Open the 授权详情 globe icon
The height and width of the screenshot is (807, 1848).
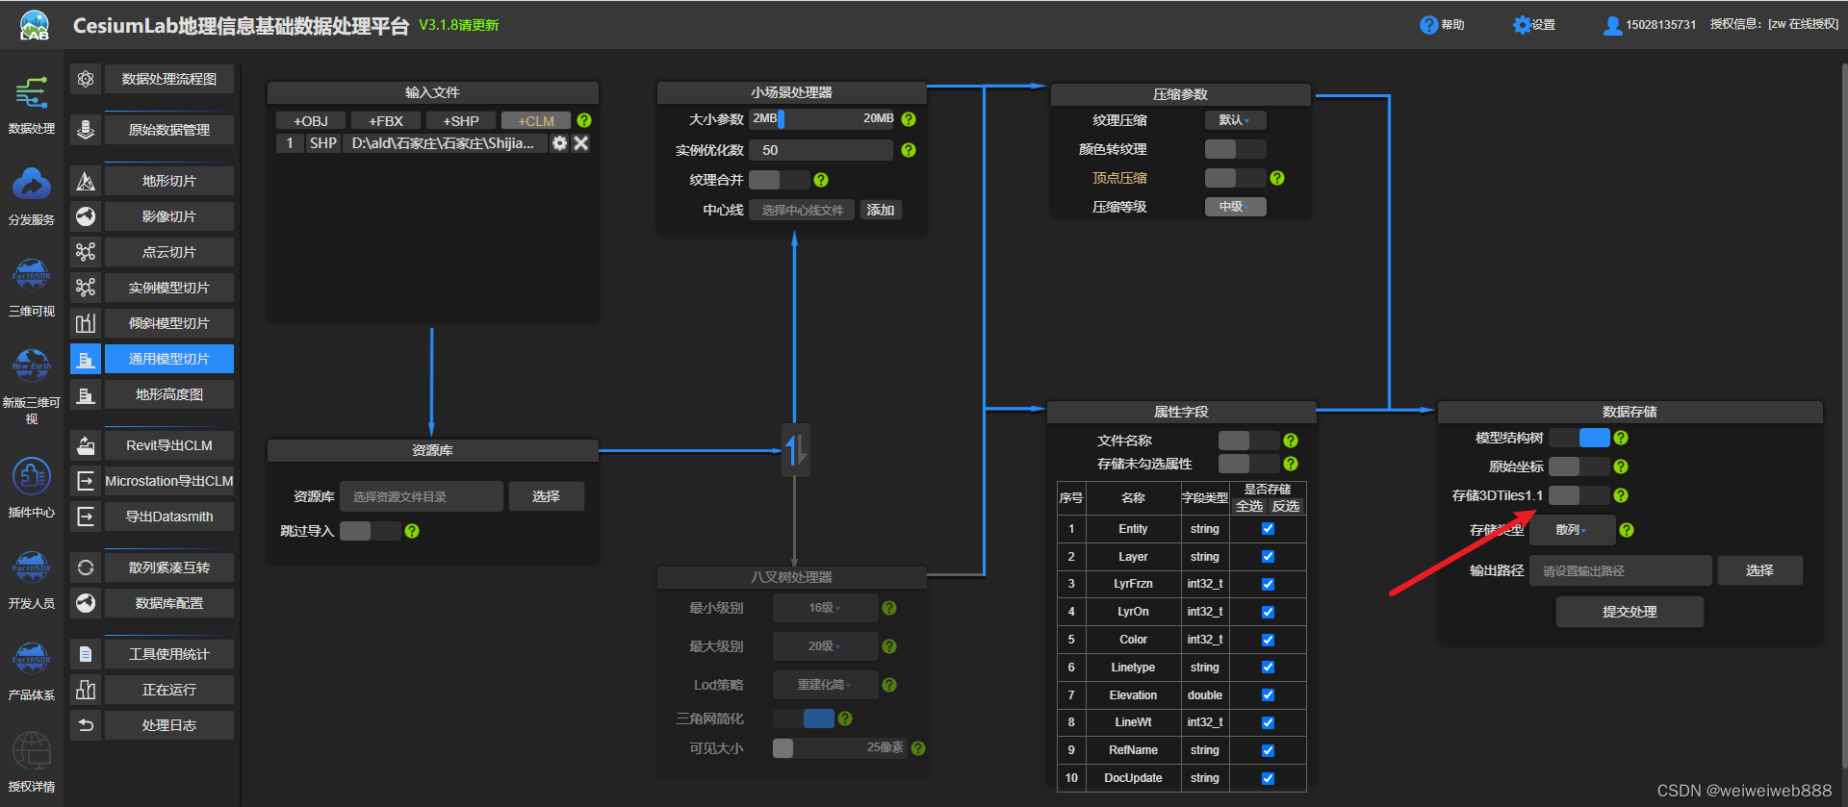click(x=32, y=750)
